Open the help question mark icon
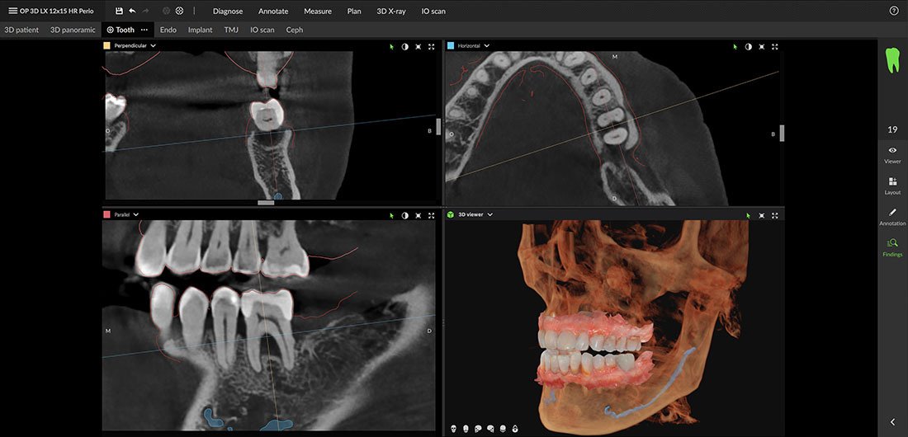The image size is (908, 437). click(894, 11)
